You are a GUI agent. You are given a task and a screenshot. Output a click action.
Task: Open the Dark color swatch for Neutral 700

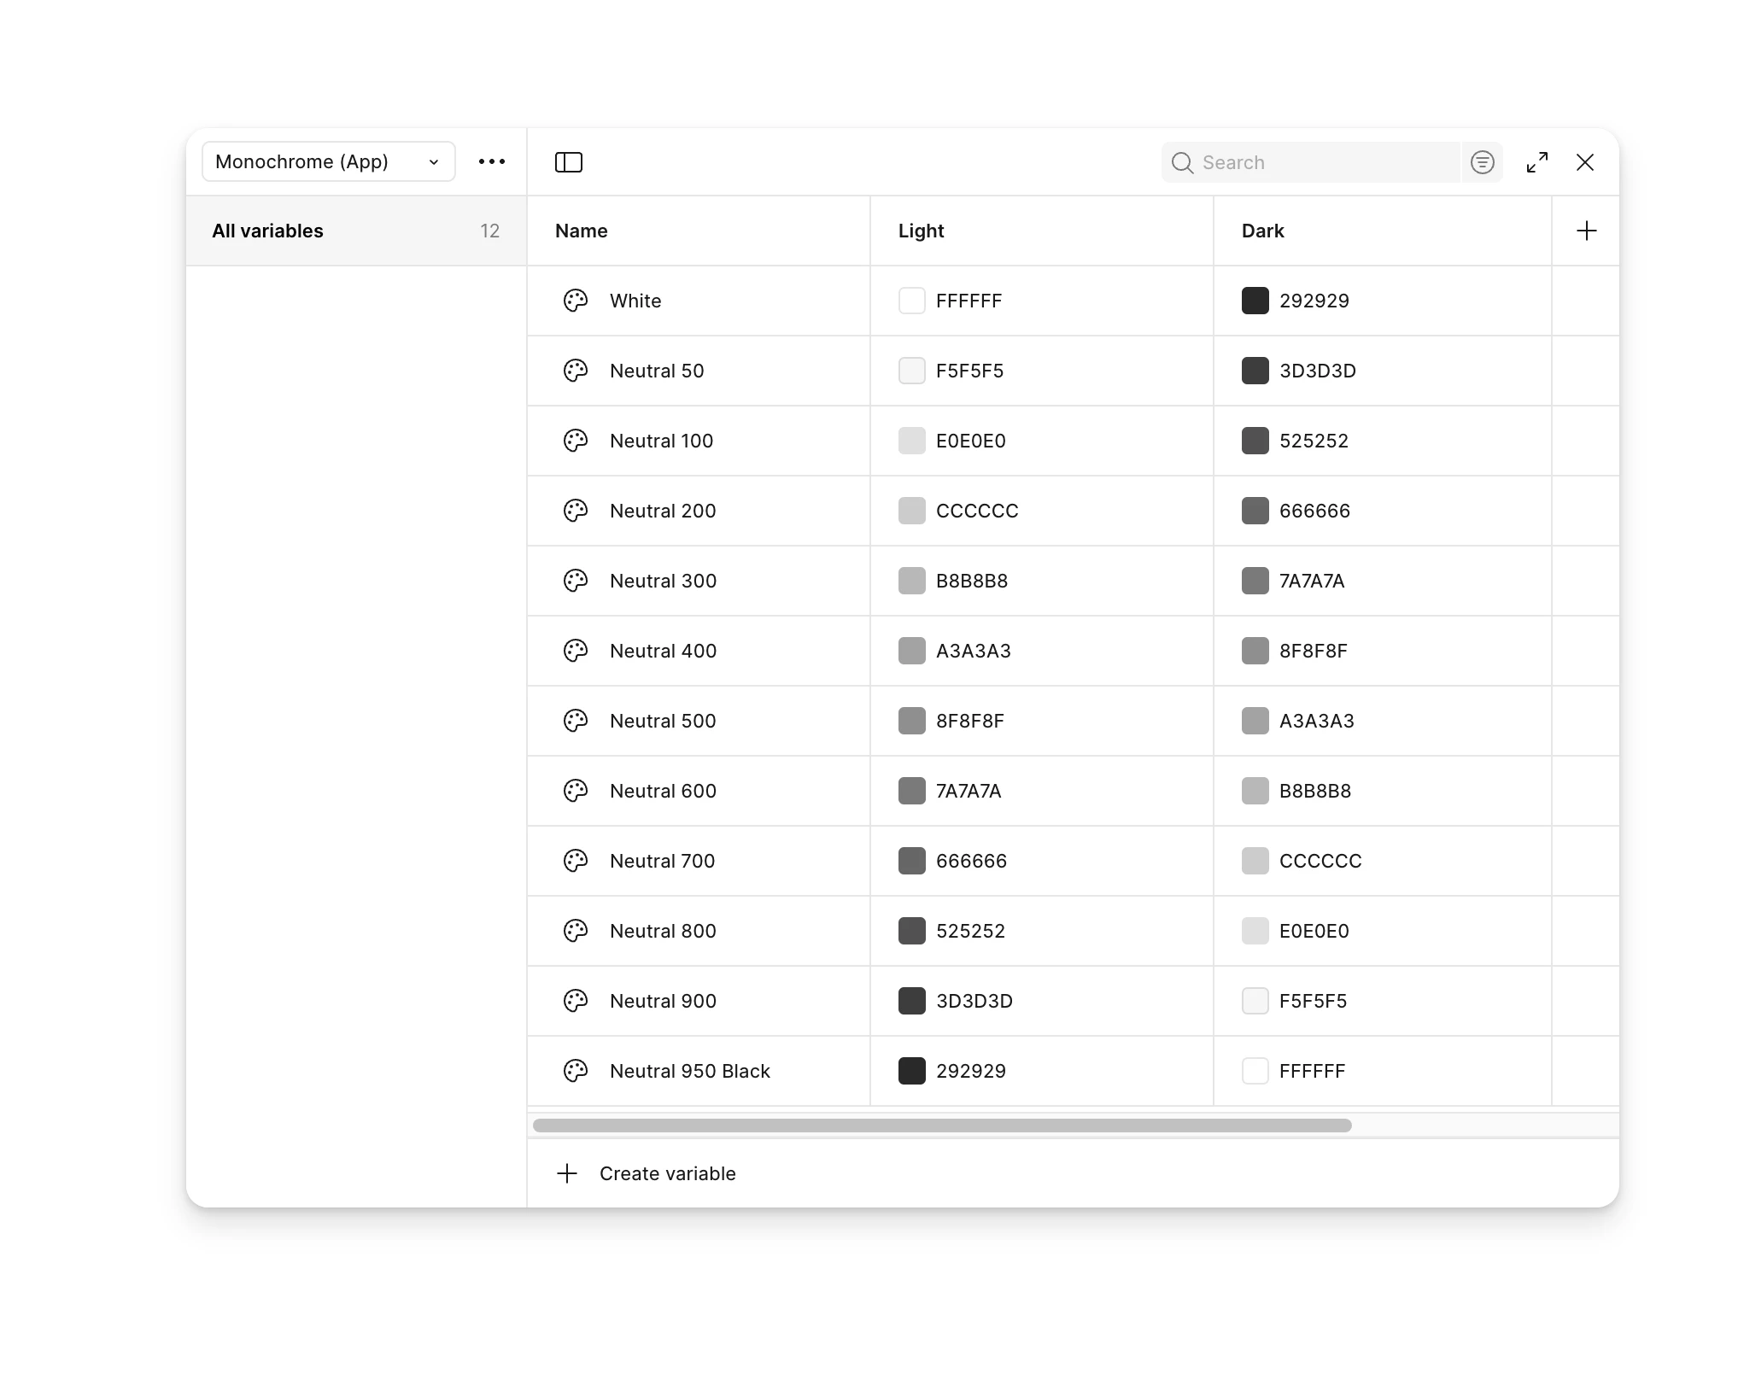point(1255,861)
